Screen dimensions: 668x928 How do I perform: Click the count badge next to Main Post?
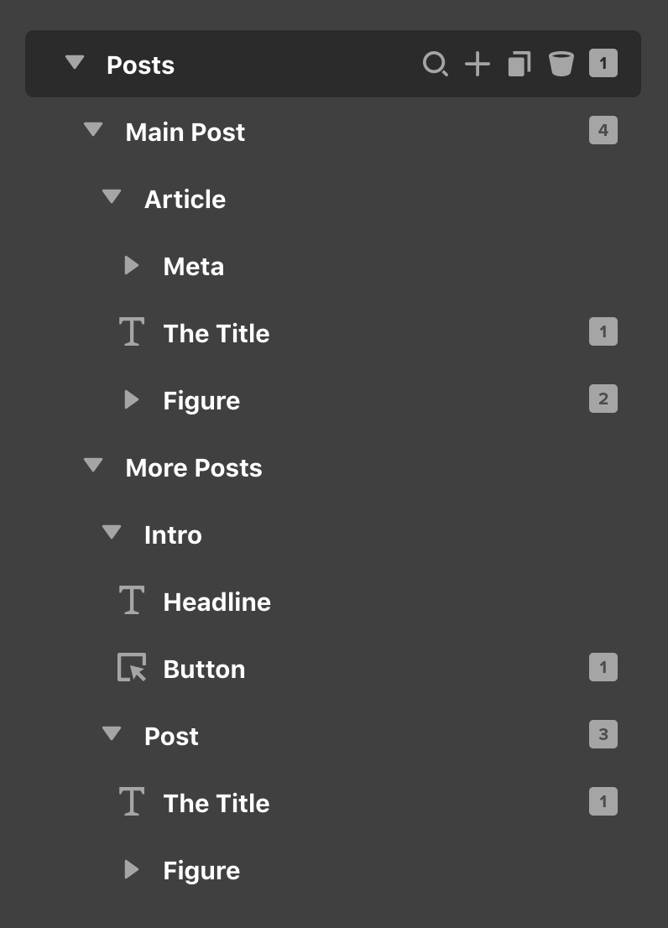pos(603,130)
